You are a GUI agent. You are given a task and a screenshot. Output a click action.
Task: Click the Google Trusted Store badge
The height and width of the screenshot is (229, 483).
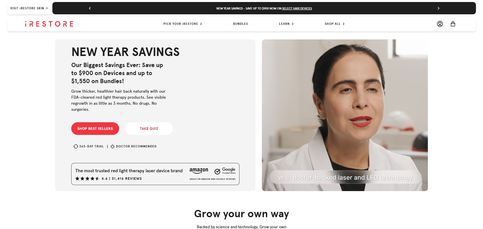[225, 171]
